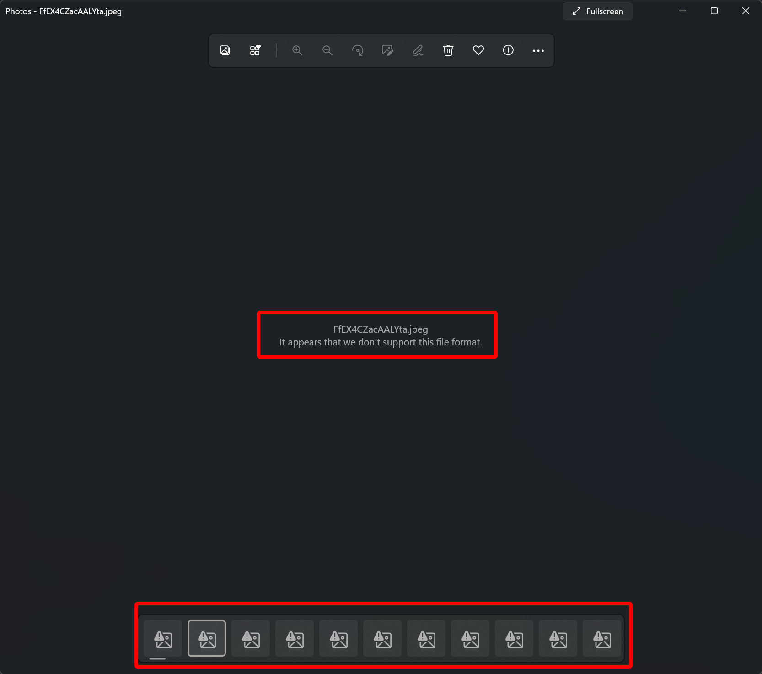This screenshot has height=674, width=762.
Task: Select the Draw markup tool
Action: coord(417,50)
